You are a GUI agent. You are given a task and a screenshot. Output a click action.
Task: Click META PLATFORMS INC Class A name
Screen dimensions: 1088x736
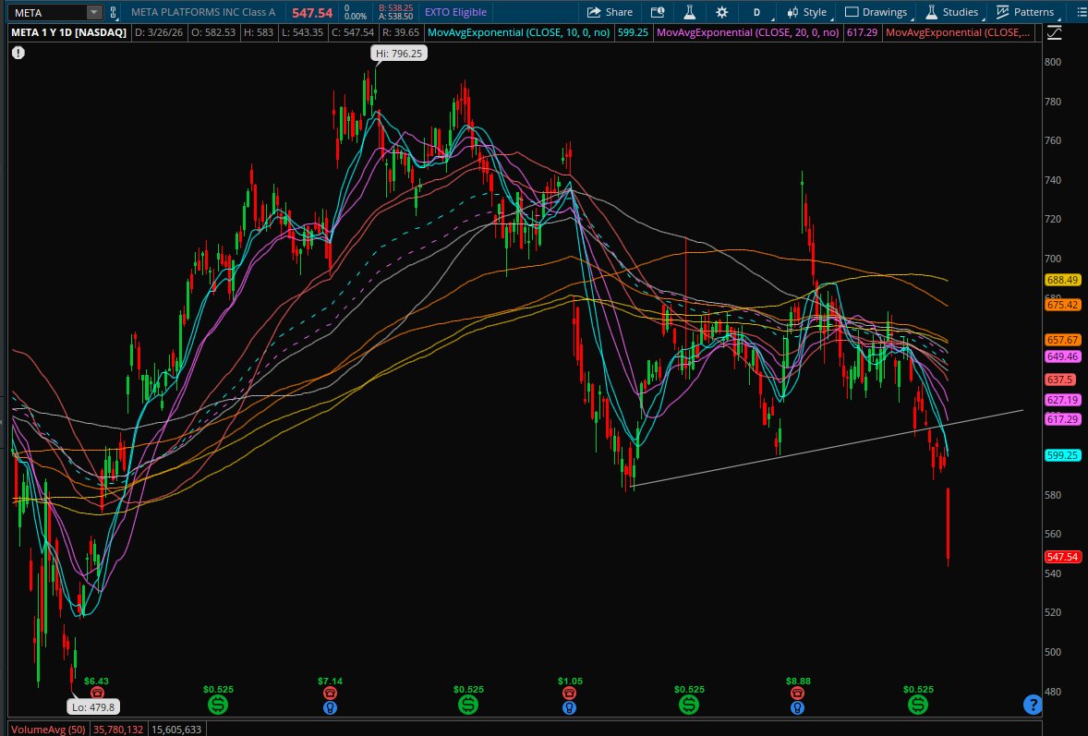pyautogui.click(x=202, y=12)
